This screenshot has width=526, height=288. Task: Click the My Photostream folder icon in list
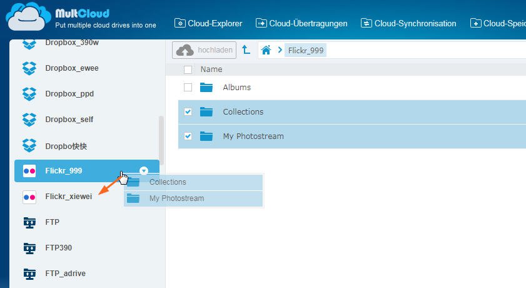click(206, 136)
